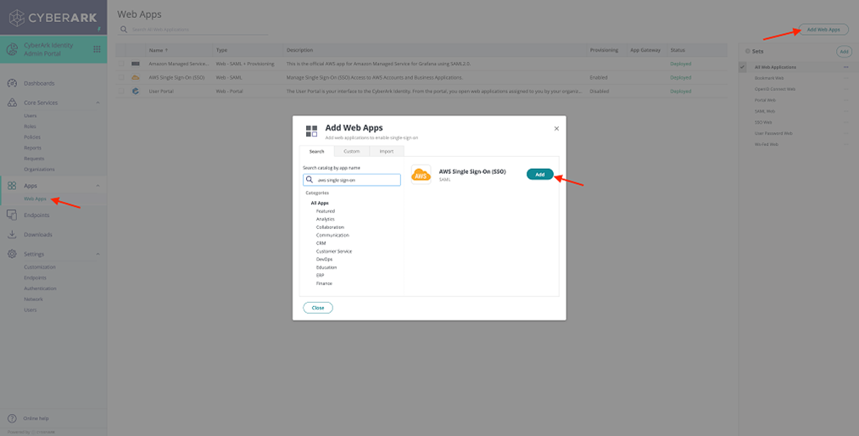Switch to the Search tab in dialog
The width and height of the screenshot is (859, 436).
317,151
